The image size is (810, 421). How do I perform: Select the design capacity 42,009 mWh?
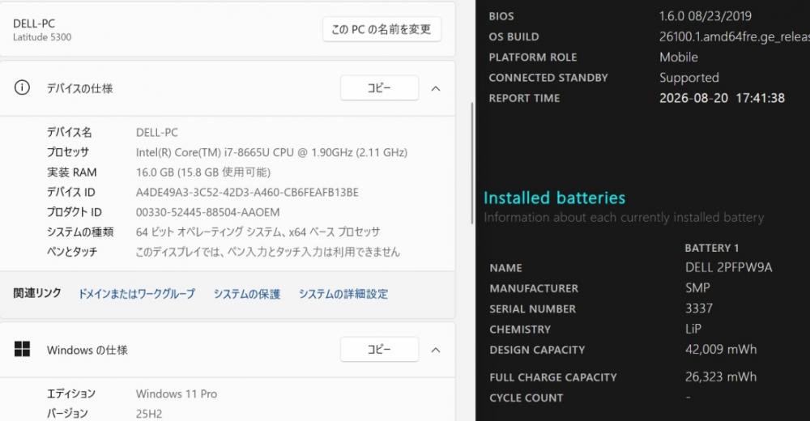[x=721, y=349]
